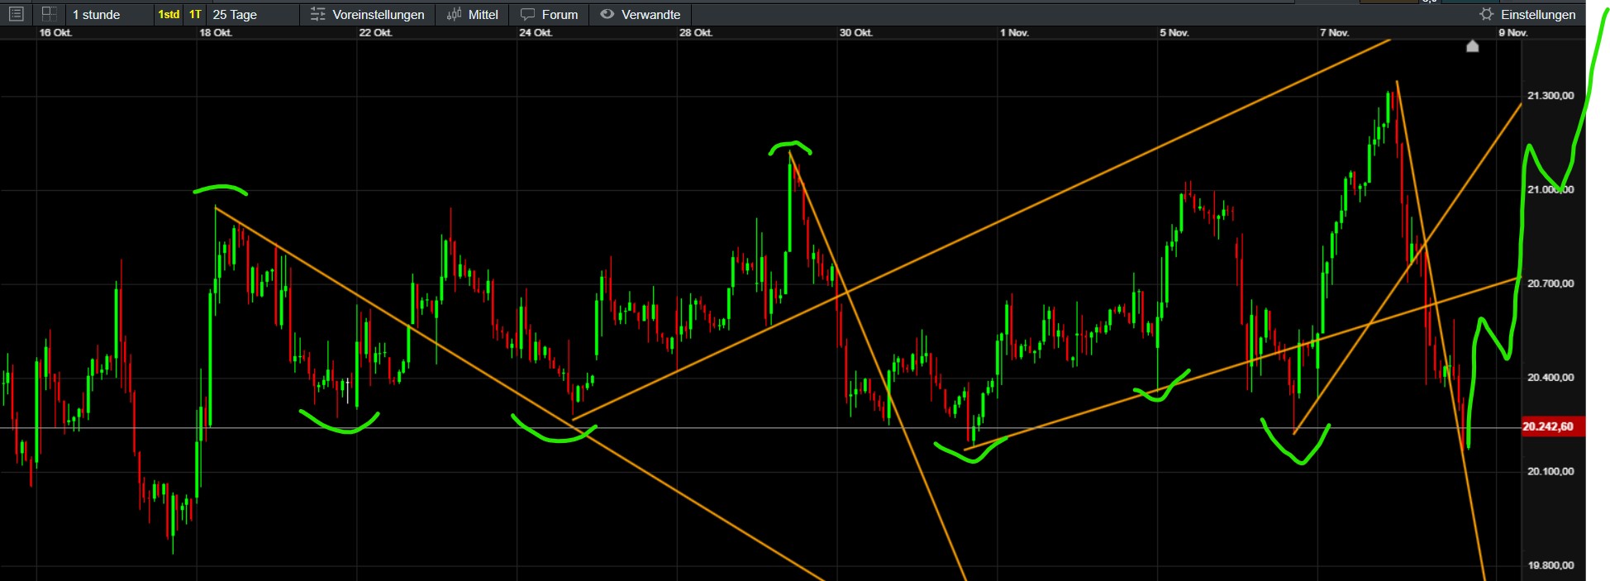Open the Verwandte related products menu
Viewport: 1610px width, 581px height.
pos(650,14)
